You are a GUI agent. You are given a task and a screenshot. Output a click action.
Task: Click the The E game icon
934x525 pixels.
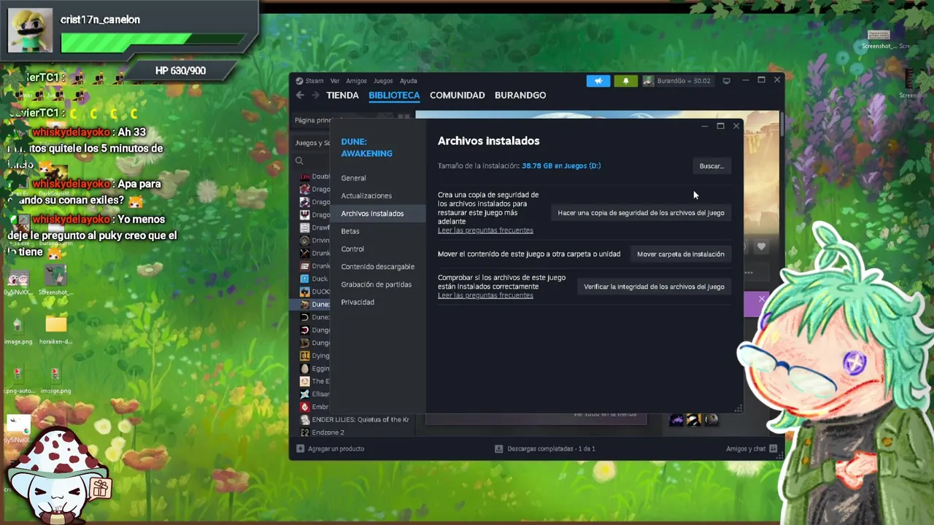304,381
